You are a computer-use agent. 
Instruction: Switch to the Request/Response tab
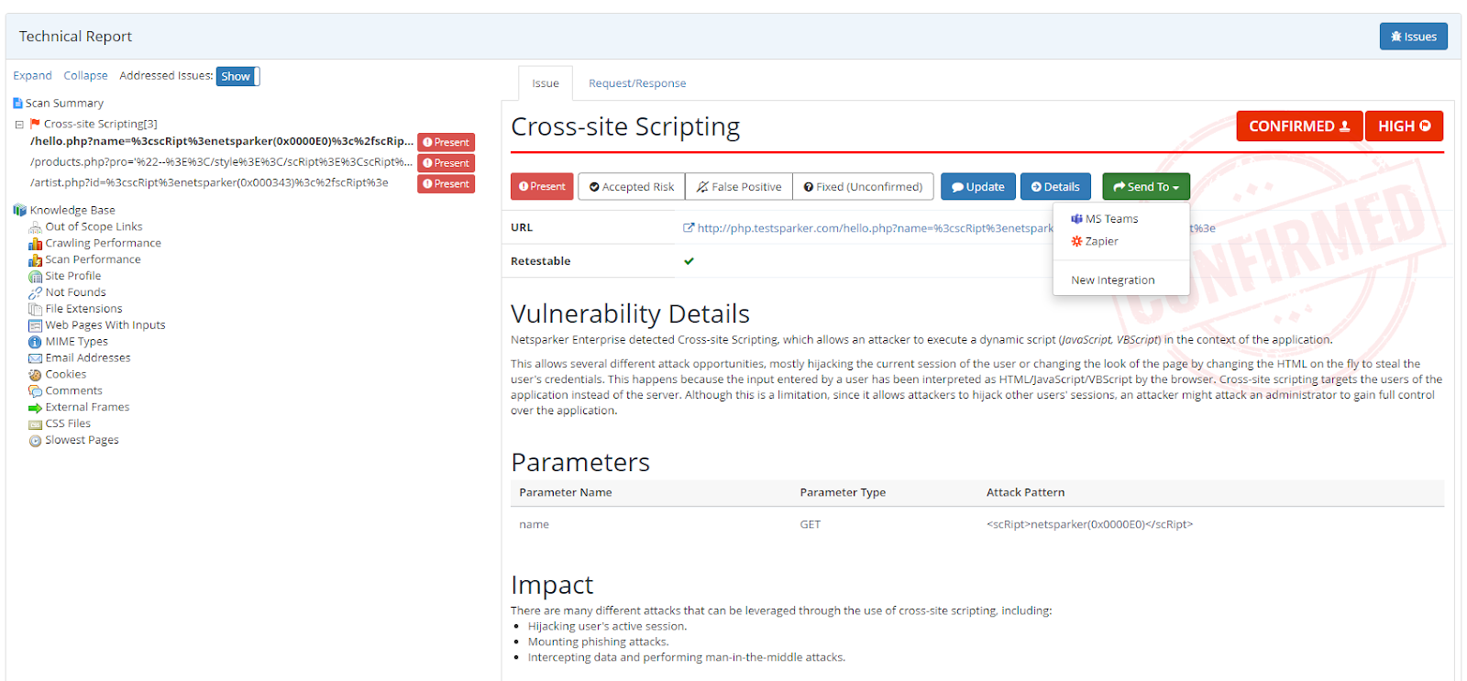pos(636,83)
